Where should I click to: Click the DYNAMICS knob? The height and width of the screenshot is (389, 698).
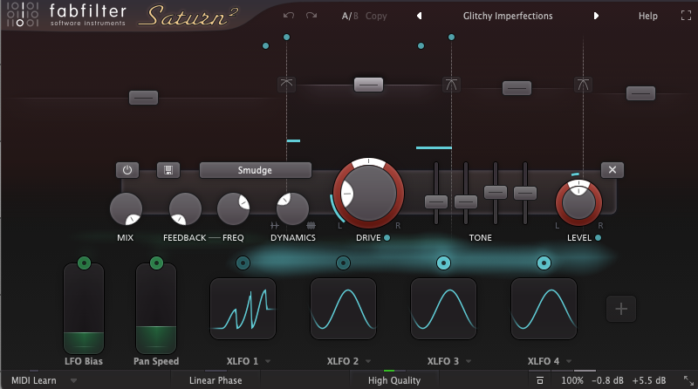[x=292, y=208]
